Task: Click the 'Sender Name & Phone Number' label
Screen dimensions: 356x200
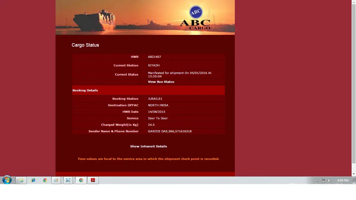Action: [114, 131]
